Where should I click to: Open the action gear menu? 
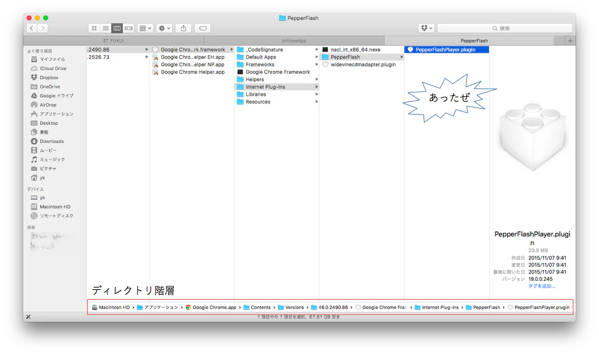[x=164, y=28]
